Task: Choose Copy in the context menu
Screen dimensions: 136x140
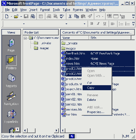Action: (x=97, y=88)
